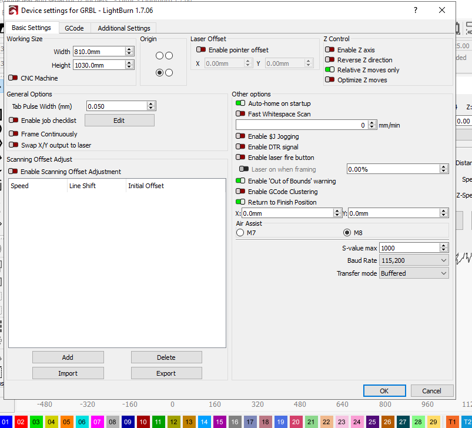Click the Export button
The height and width of the screenshot is (428, 472).
tap(166, 373)
